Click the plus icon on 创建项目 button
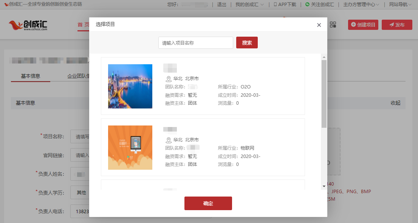This screenshot has height=223, width=418. [353, 25]
